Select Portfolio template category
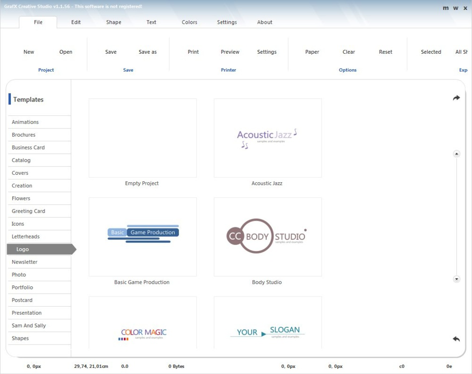 coord(39,288)
